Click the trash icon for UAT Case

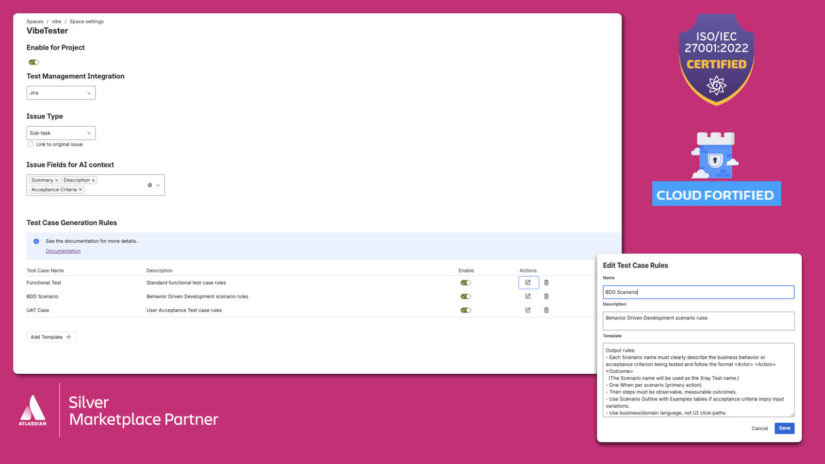click(x=546, y=310)
